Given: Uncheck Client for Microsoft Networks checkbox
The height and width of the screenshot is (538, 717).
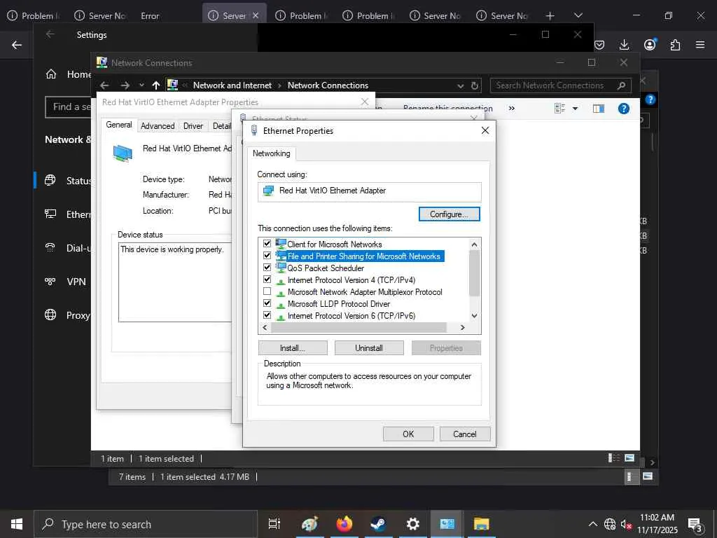Looking at the screenshot, I should point(267,244).
